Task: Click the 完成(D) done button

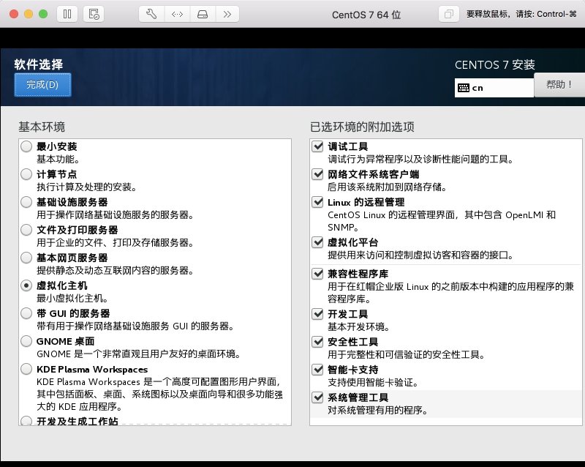Action: (x=42, y=85)
